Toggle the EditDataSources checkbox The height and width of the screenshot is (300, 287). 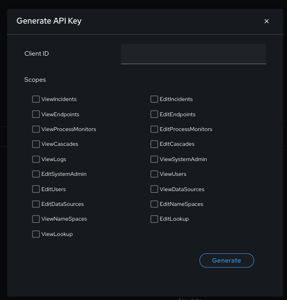point(36,204)
